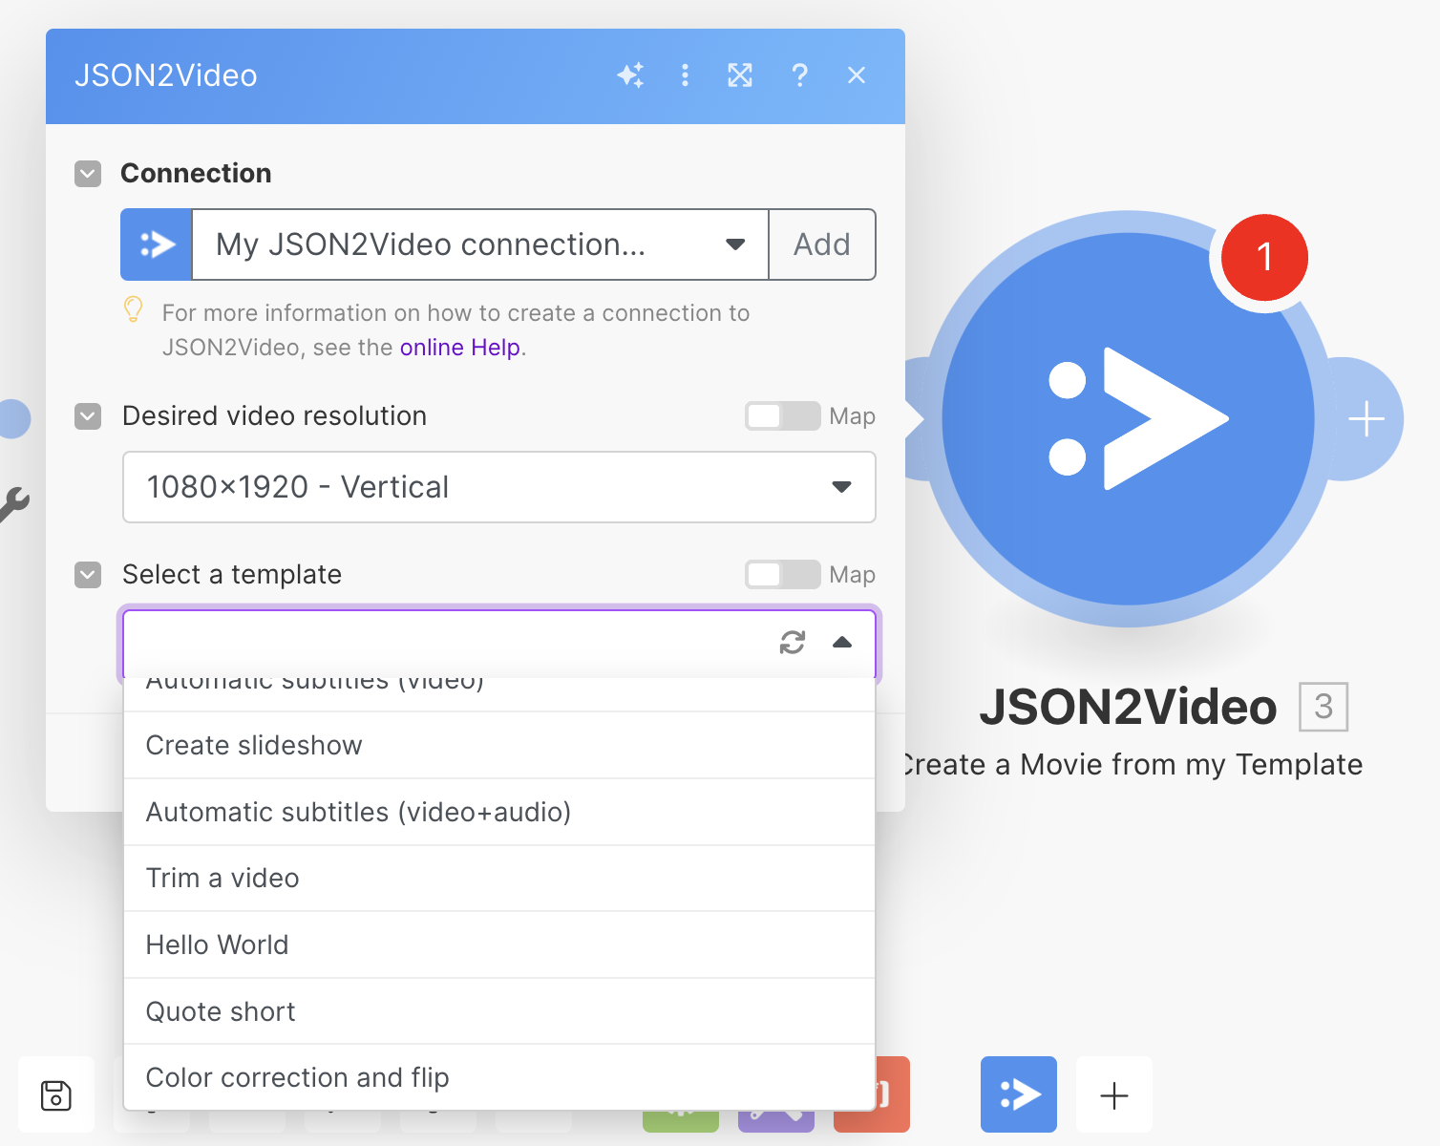Viewport: 1440px width, 1146px height.
Task: Toggle Map switch for Desired video resolution
Action: point(782,416)
